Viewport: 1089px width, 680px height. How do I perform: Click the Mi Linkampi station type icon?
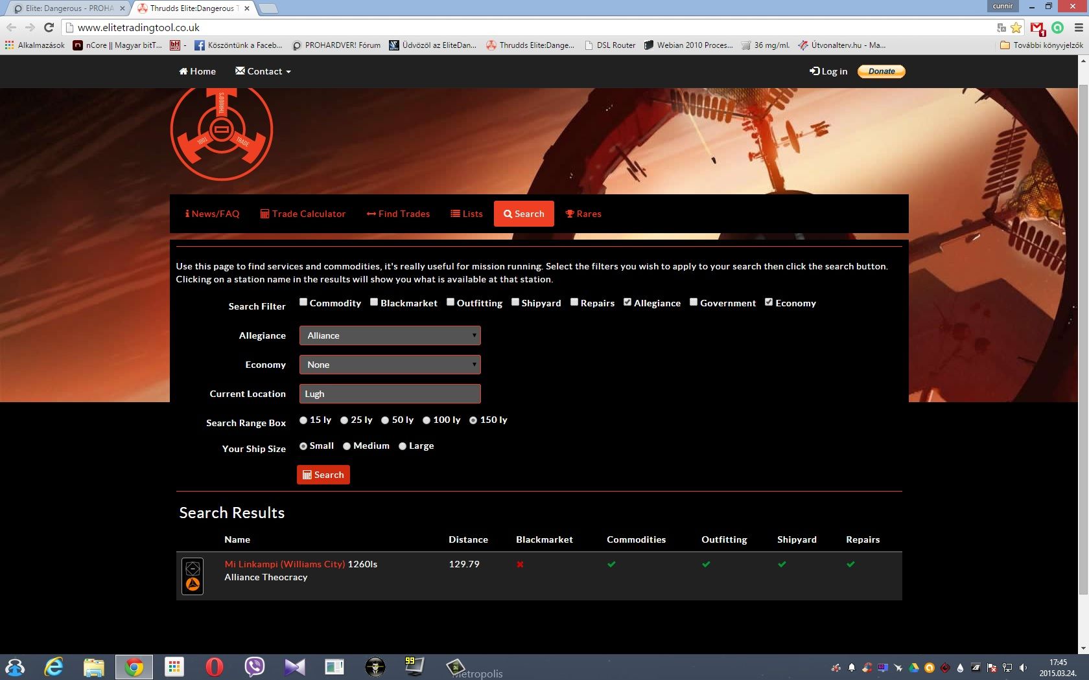click(193, 576)
